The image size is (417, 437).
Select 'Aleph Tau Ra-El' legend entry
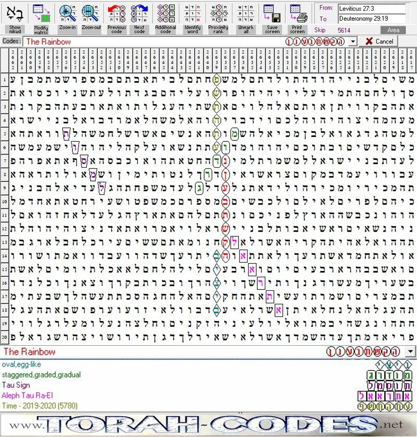pos(27,395)
